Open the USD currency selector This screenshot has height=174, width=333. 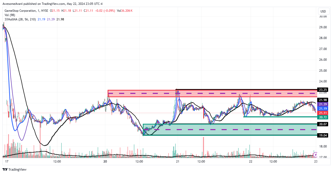(323, 11)
